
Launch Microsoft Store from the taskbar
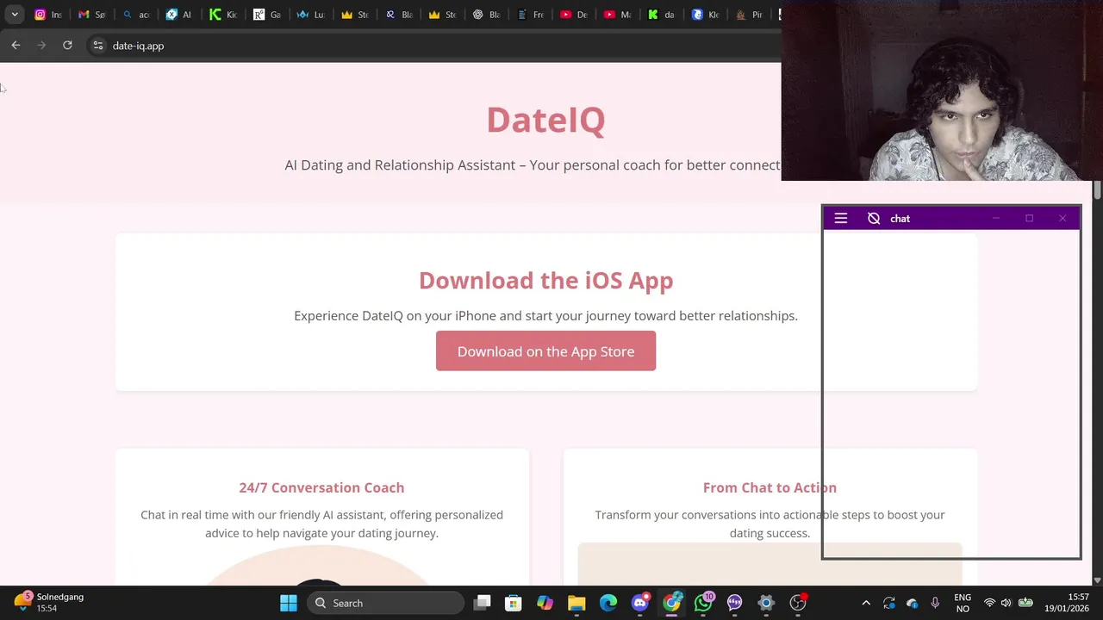click(514, 603)
